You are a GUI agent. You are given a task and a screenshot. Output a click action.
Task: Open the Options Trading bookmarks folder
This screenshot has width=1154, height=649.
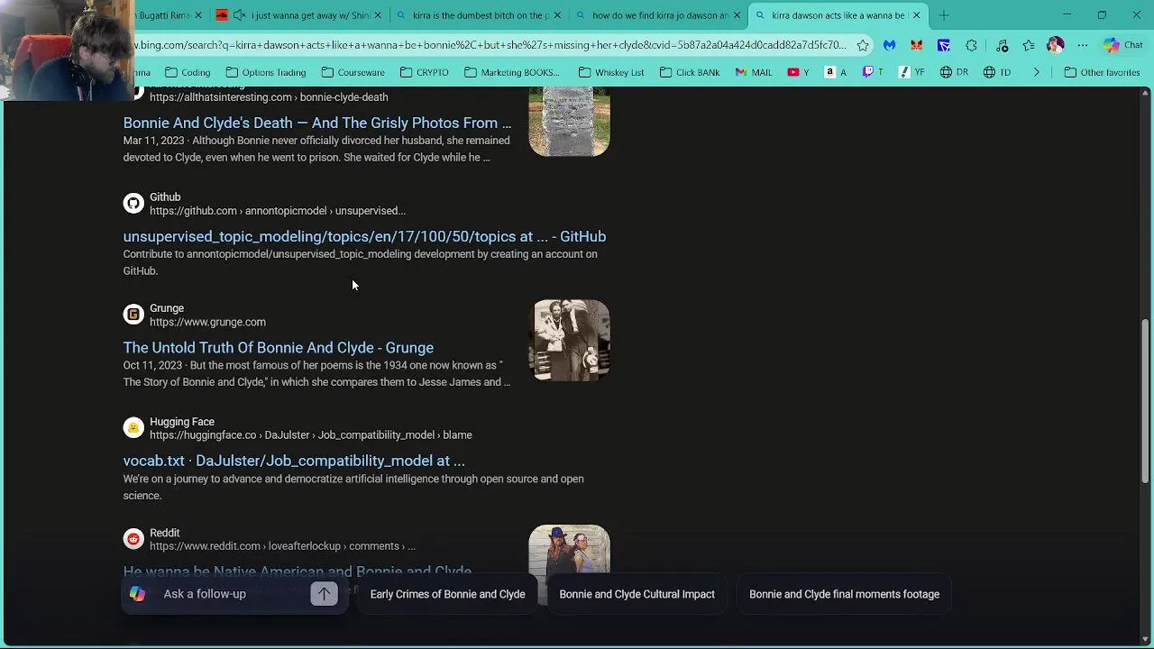[266, 72]
